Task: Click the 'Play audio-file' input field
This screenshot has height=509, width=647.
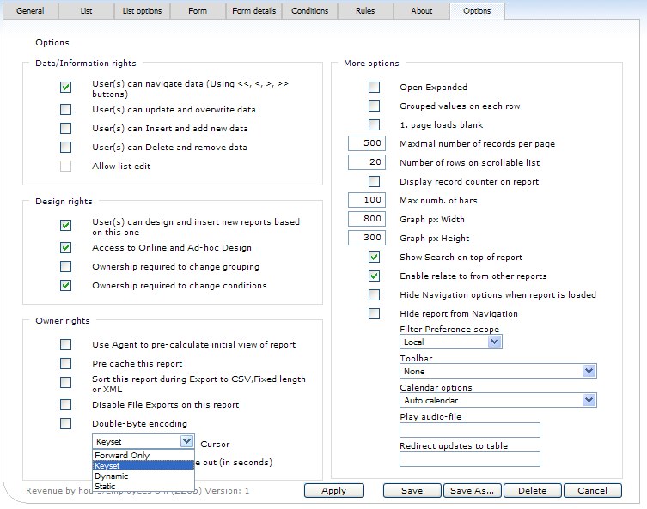Action: click(469, 430)
